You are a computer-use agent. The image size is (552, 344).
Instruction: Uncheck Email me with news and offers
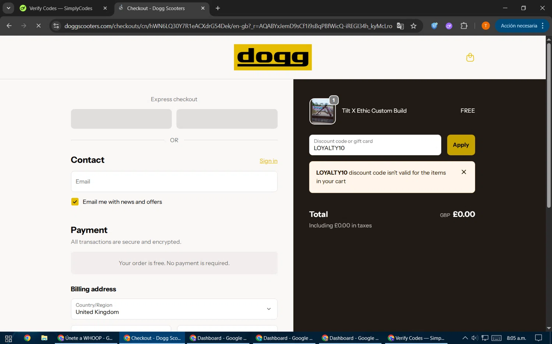click(75, 202)
